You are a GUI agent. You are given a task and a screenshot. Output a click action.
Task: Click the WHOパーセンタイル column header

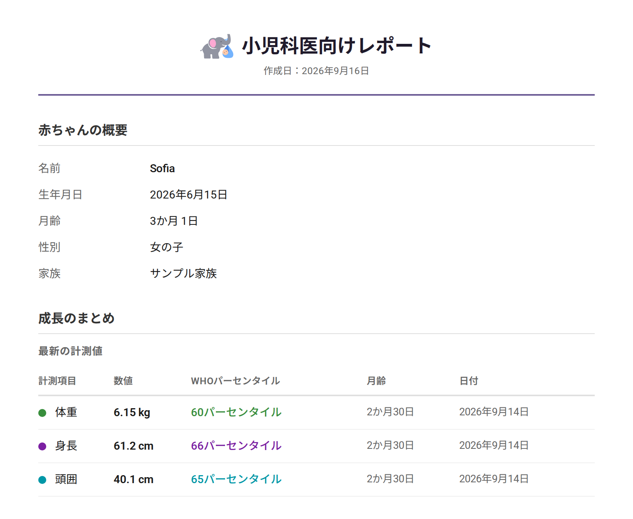[x=236, y=381]
